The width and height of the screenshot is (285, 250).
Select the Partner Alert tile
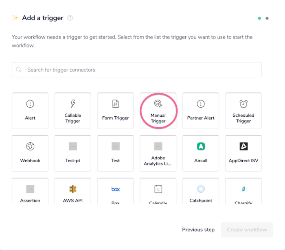(x=201, y=111)
